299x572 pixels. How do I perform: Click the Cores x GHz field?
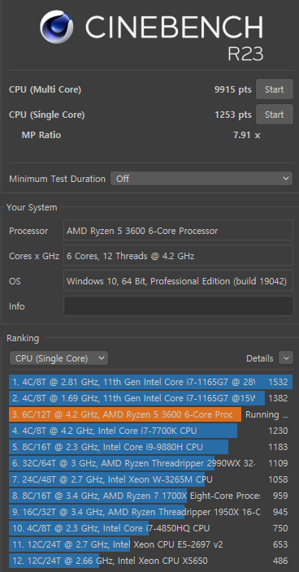178,256
